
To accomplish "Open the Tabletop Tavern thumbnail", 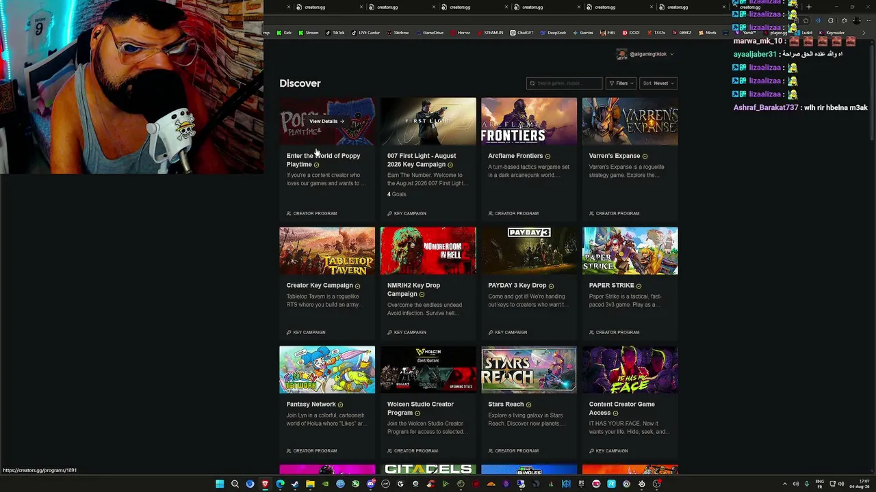I will (327, 251).
